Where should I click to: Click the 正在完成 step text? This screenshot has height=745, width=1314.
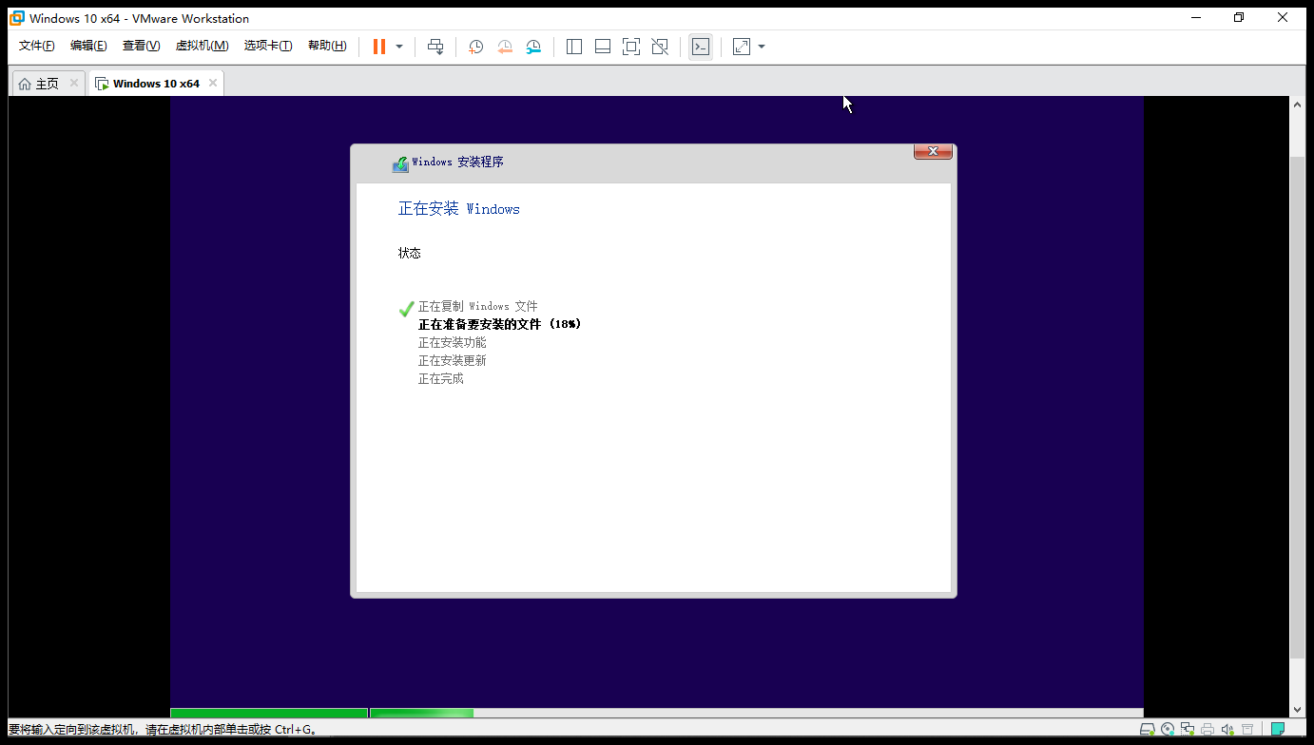coord(441,379)
